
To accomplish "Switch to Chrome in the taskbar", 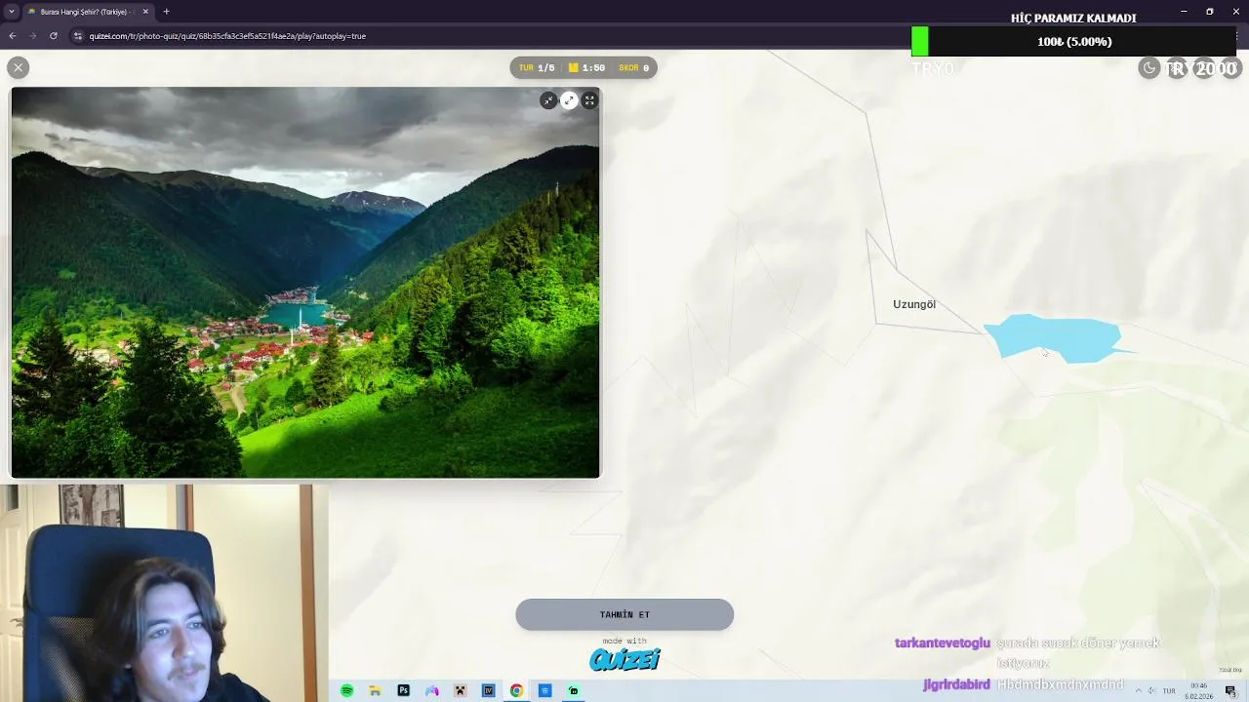I will (x=516, y=690).
